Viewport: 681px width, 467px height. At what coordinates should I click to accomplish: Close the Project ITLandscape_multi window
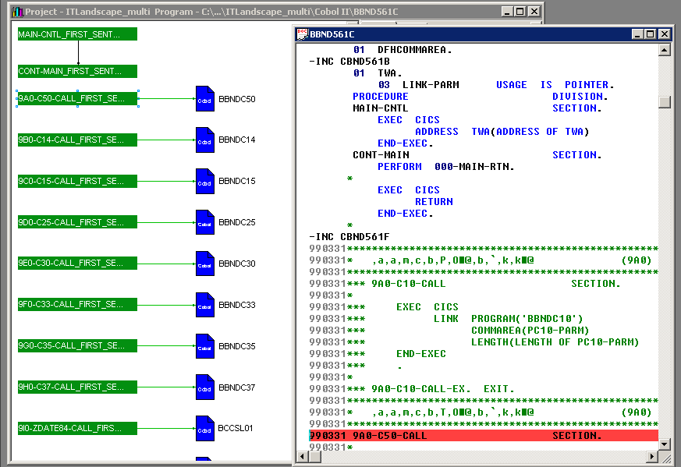point(534,12)
